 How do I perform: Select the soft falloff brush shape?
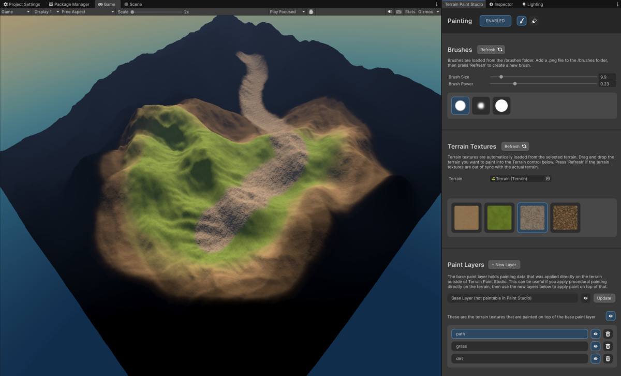pyautogui.click(x=480, y=105)
